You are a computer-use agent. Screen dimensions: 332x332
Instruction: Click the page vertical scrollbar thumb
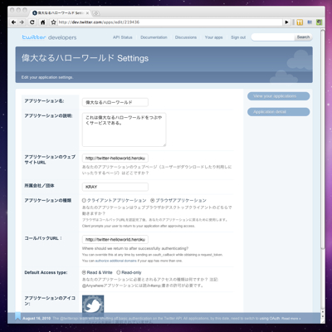tap(322, 139)
